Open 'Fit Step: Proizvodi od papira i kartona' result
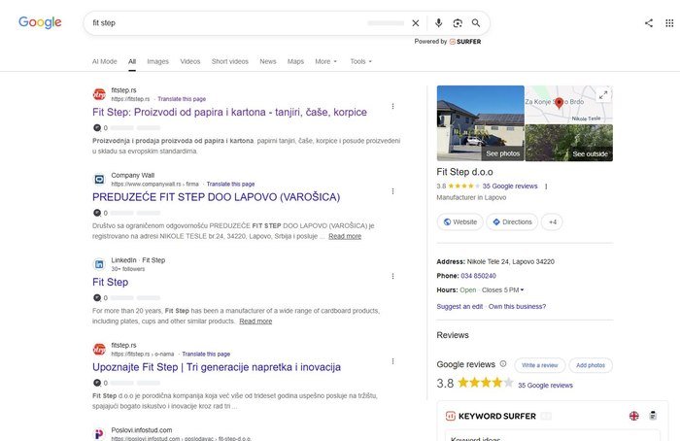 tap(229, 112)
